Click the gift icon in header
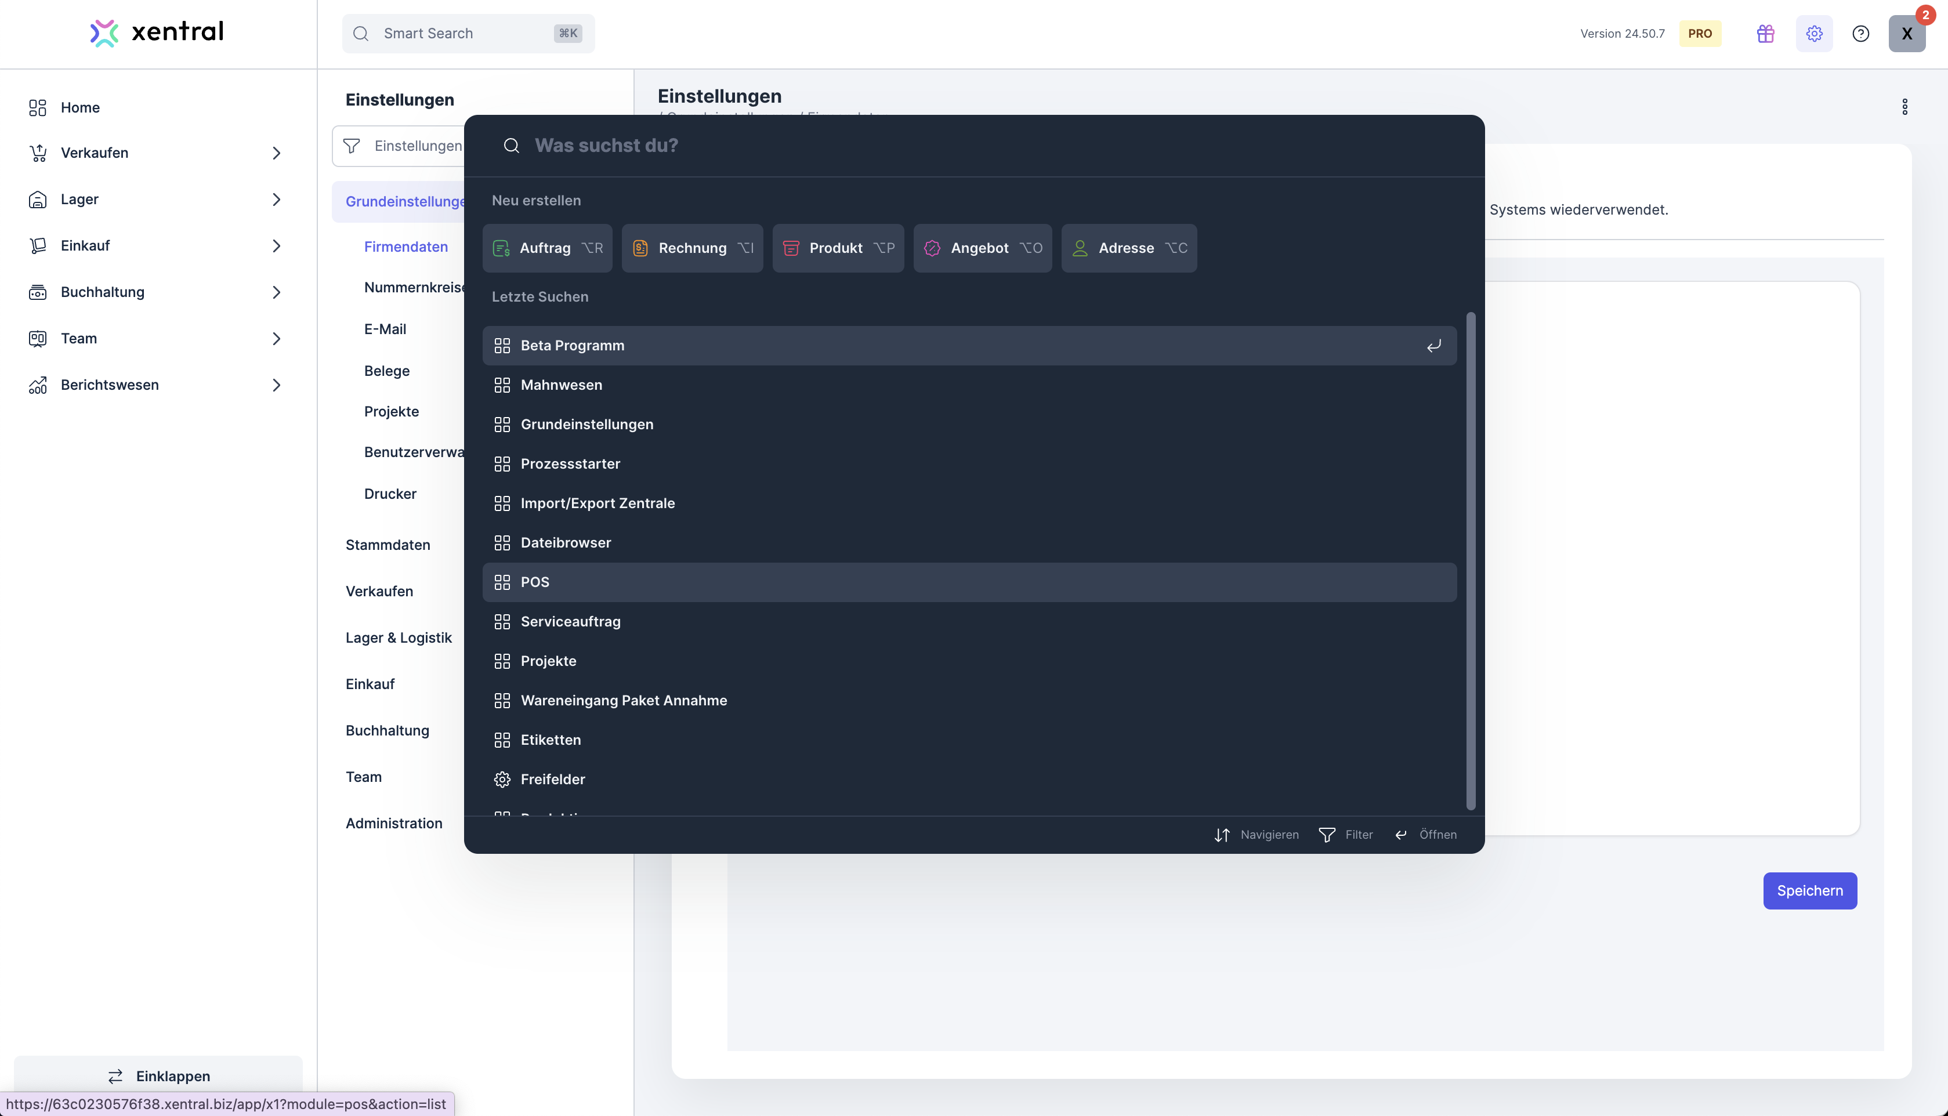The image size is (1948, 1116). point(1766,34)
